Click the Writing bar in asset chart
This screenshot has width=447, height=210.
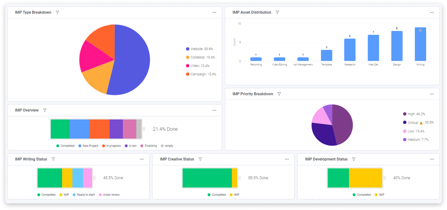click(421, 44)
